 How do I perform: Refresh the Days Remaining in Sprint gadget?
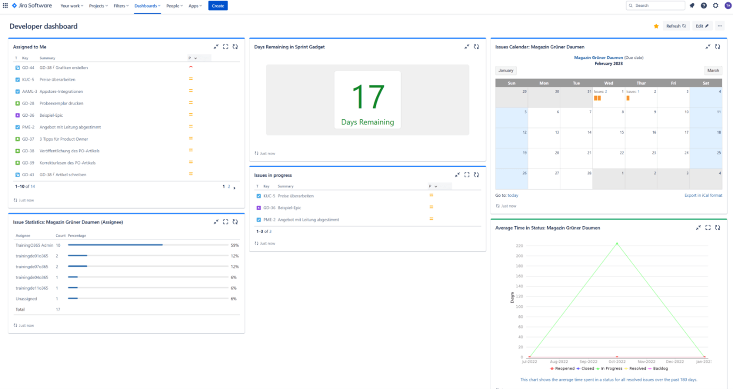pos(476,47)
